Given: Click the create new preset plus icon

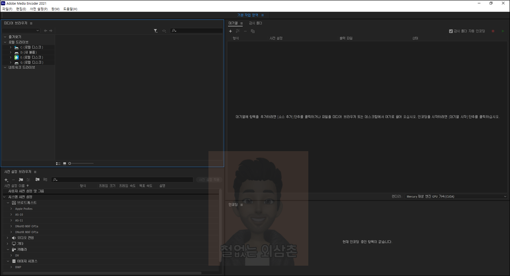Looking at the screenshot, I should [6, 180].
